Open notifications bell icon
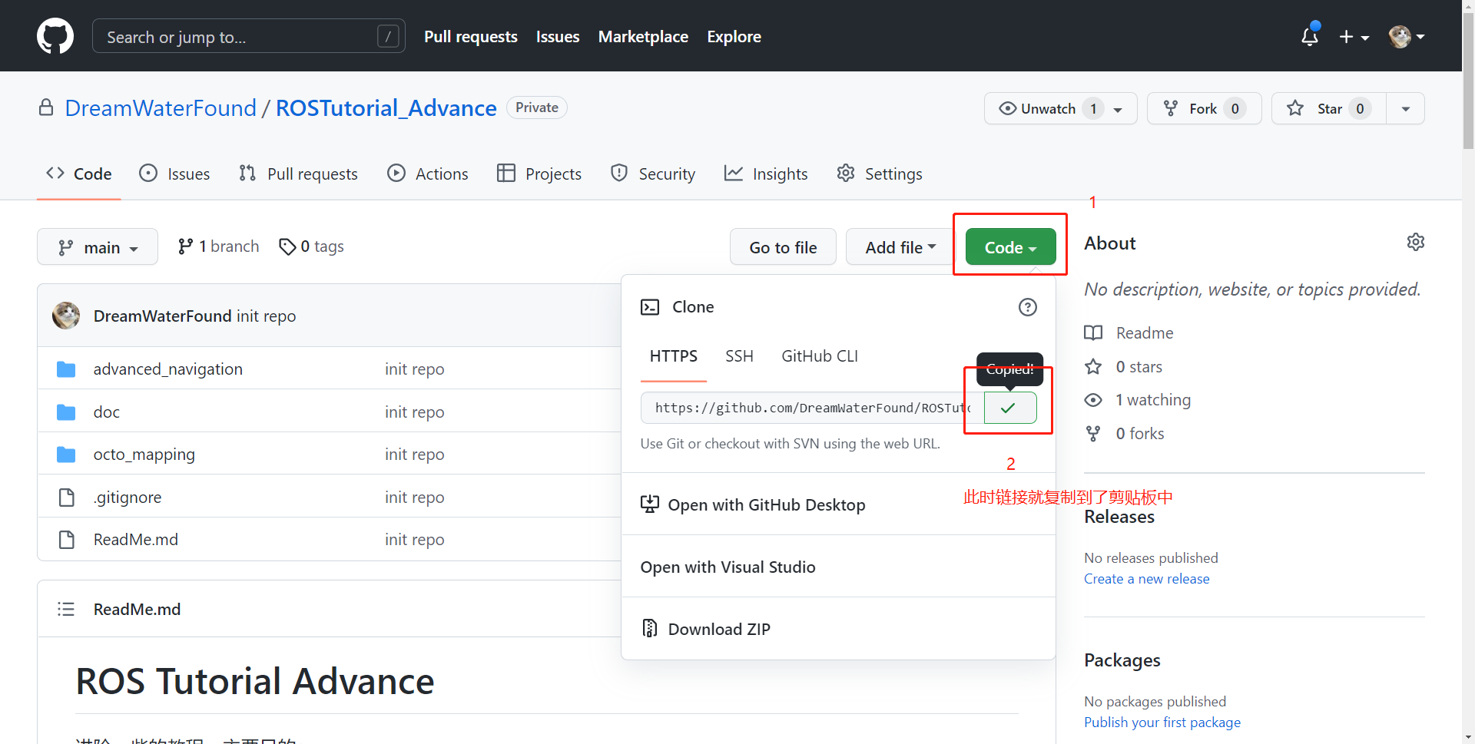 pos(1310,36)
